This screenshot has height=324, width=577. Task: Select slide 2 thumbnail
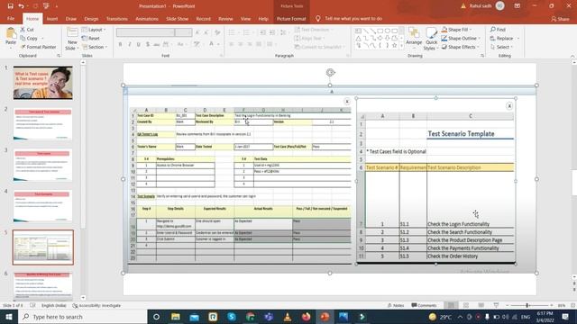tap(43, 124)
